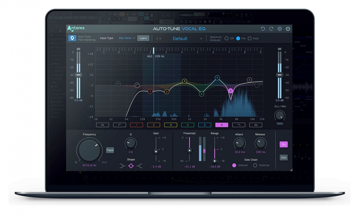Viewport: 359px width, 214px height.
Task: Select band 5 tab
Action: pyautogui.click(x=205, y=125)
